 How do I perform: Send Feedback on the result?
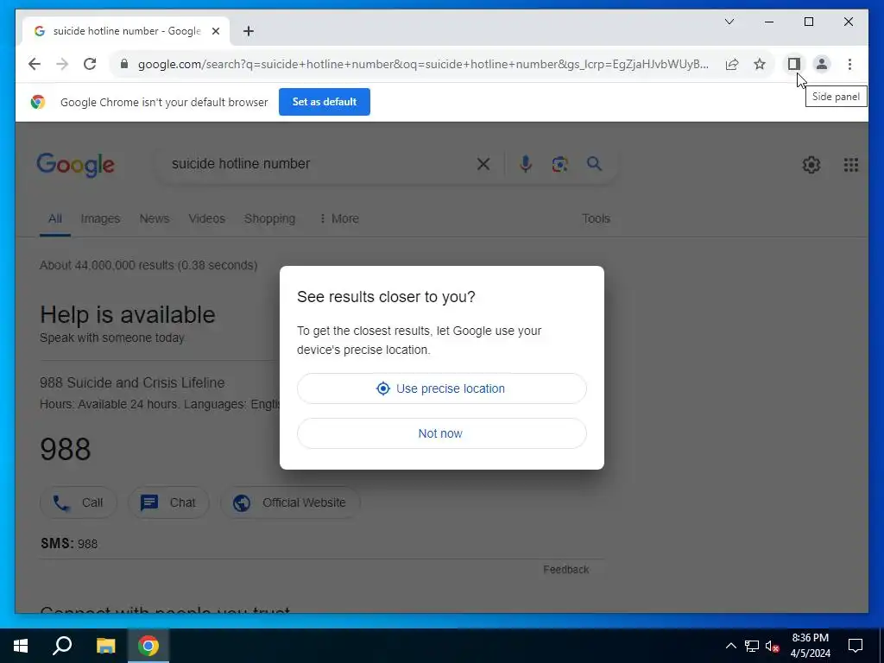point(566,570)
